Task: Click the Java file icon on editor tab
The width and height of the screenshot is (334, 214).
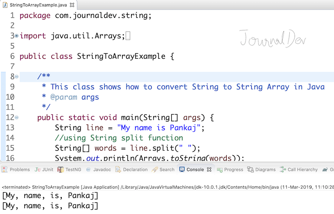Action: point(5,5)
